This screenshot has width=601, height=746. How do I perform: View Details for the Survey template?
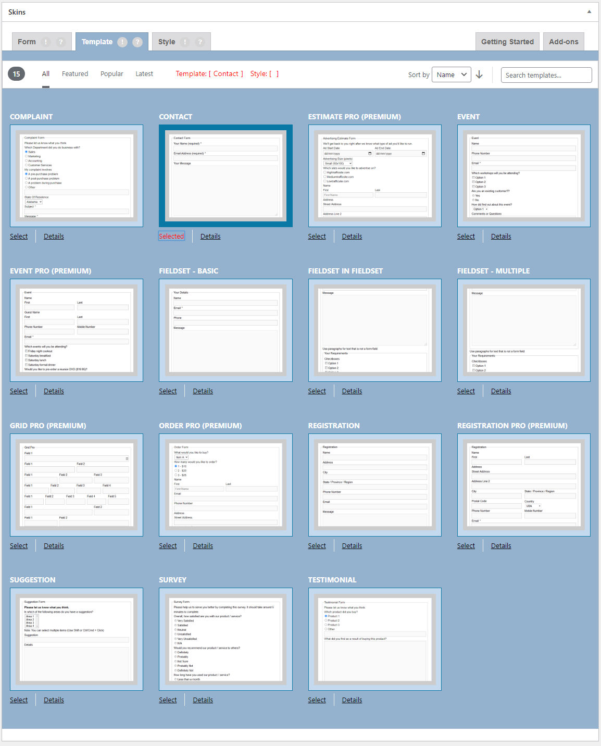pos(203,700)
